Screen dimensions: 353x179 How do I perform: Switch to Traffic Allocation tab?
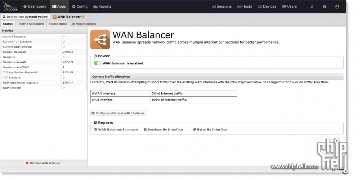tap(31, 24)
